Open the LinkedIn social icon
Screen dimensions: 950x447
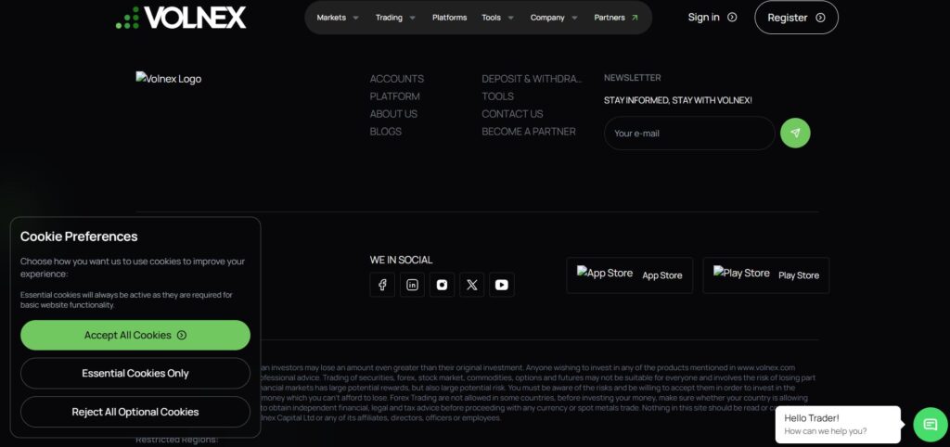click(x=412, y=285)
